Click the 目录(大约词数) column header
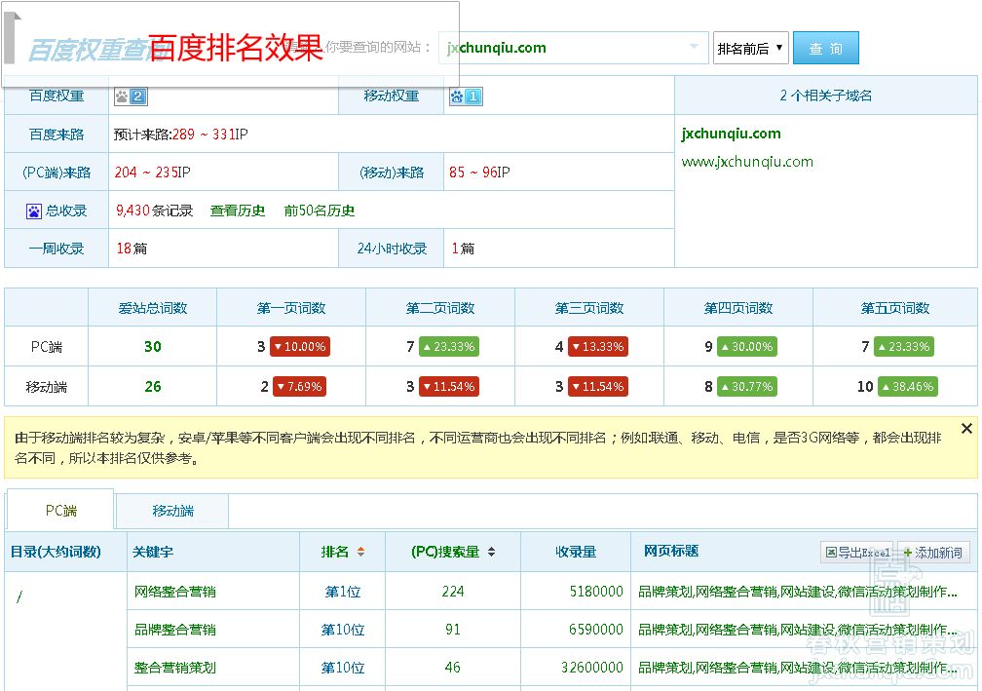 (56, 552)
